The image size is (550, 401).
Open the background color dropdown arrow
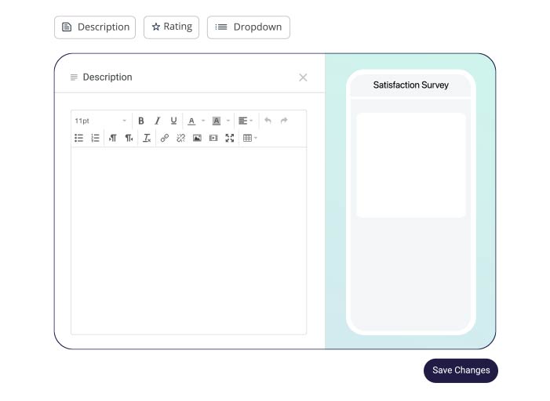point(228,121)
